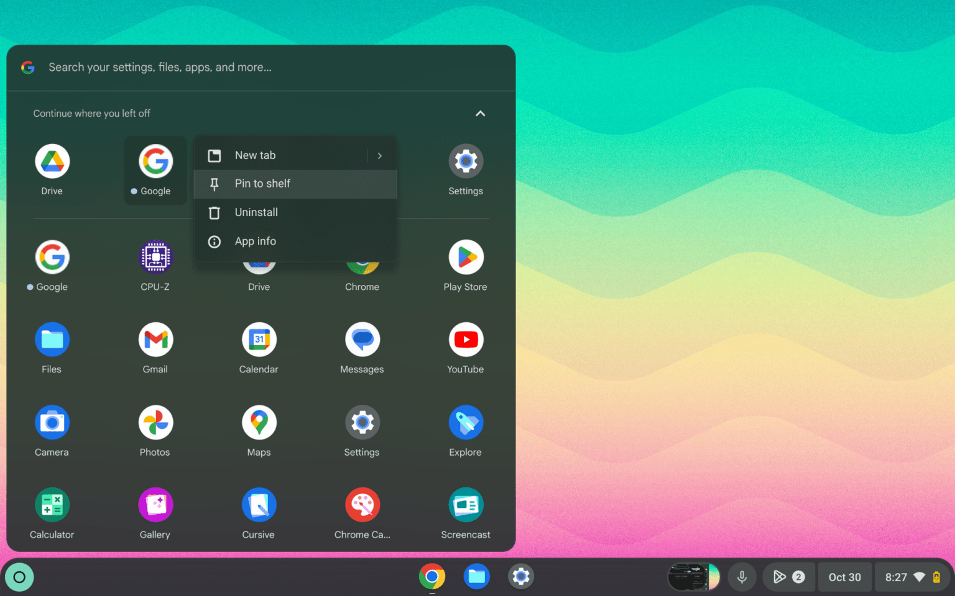955x596 pixels.
Task: Open the CPU-Z app
Action: tap(155, 256)
